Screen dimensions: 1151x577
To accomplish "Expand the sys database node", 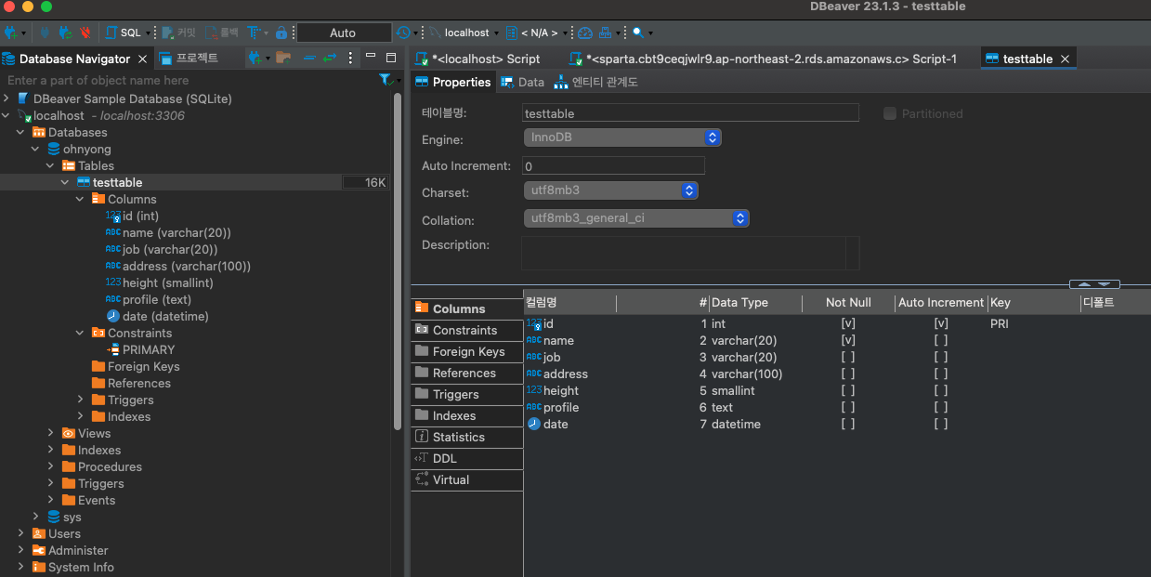I will (x=36, y=517).
